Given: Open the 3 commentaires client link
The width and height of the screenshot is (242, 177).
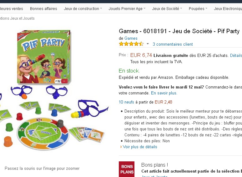Looking at the screenshot, I should coord(173,44).
